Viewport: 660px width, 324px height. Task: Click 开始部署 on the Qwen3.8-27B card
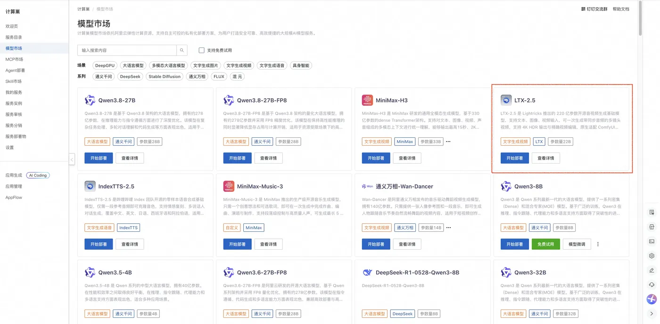(x=99, y=158)
